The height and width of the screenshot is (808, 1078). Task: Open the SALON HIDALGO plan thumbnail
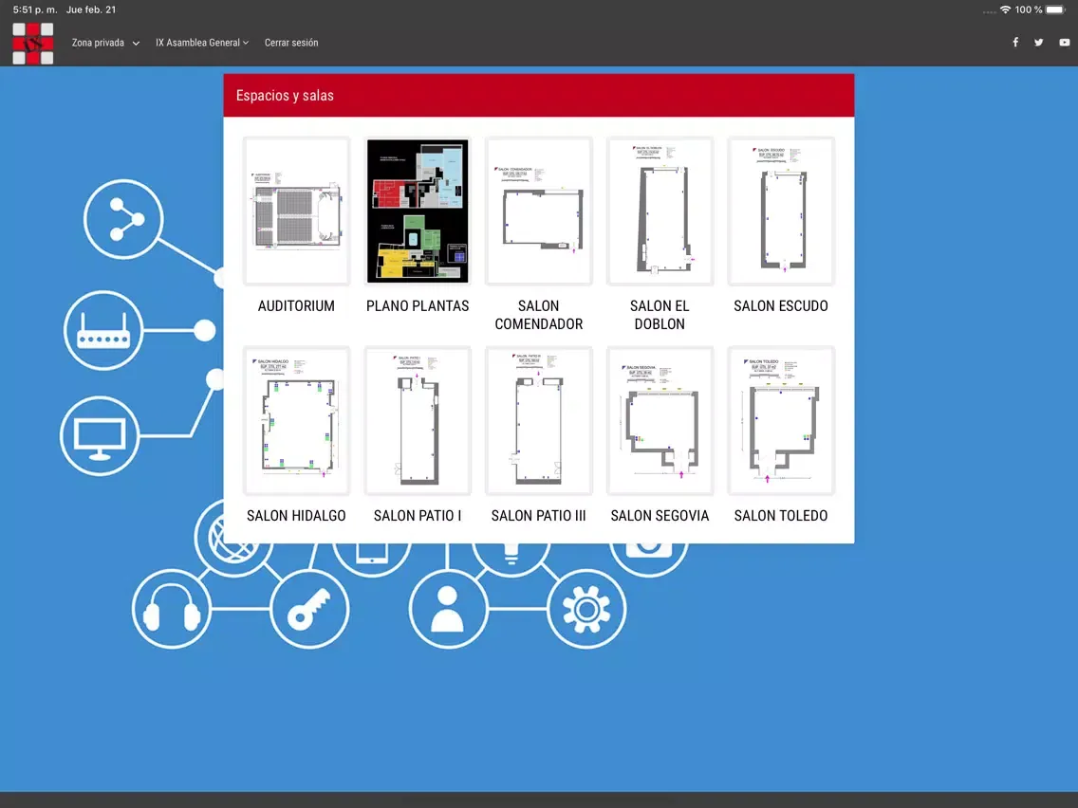(x=296, y=420)
